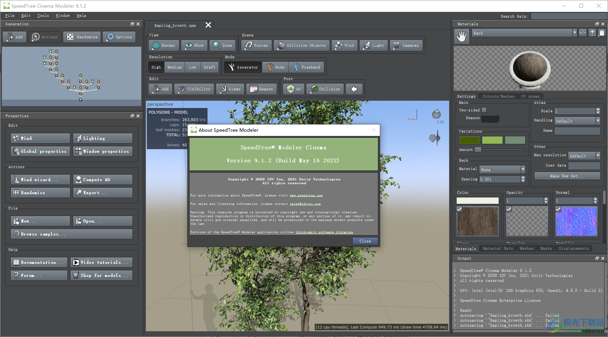Open the Forces scene button

257,45
